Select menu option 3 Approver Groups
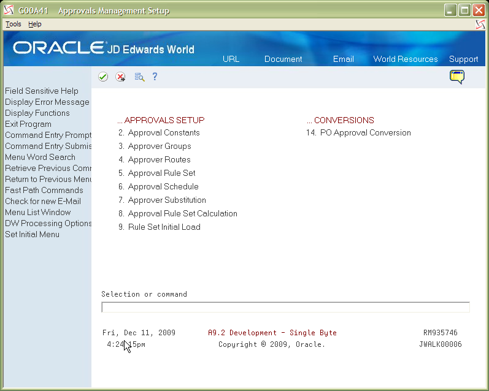Viewport: 489px width, 391px height. point(155,146)
